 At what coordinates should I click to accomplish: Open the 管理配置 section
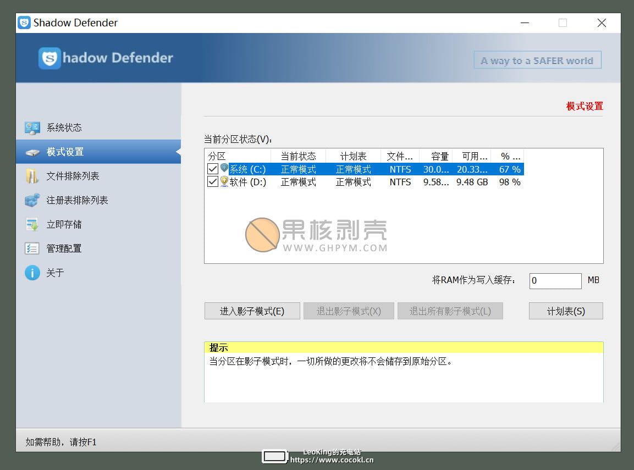click(98, 248)
